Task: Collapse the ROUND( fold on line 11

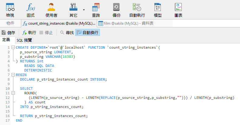Action: coord(13,93)
